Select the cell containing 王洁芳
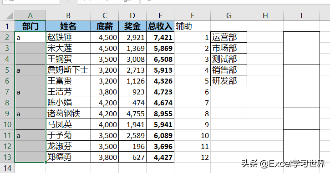 68,92
